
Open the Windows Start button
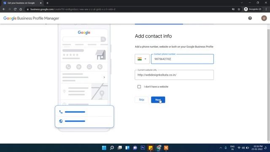(x=104, y=148)
